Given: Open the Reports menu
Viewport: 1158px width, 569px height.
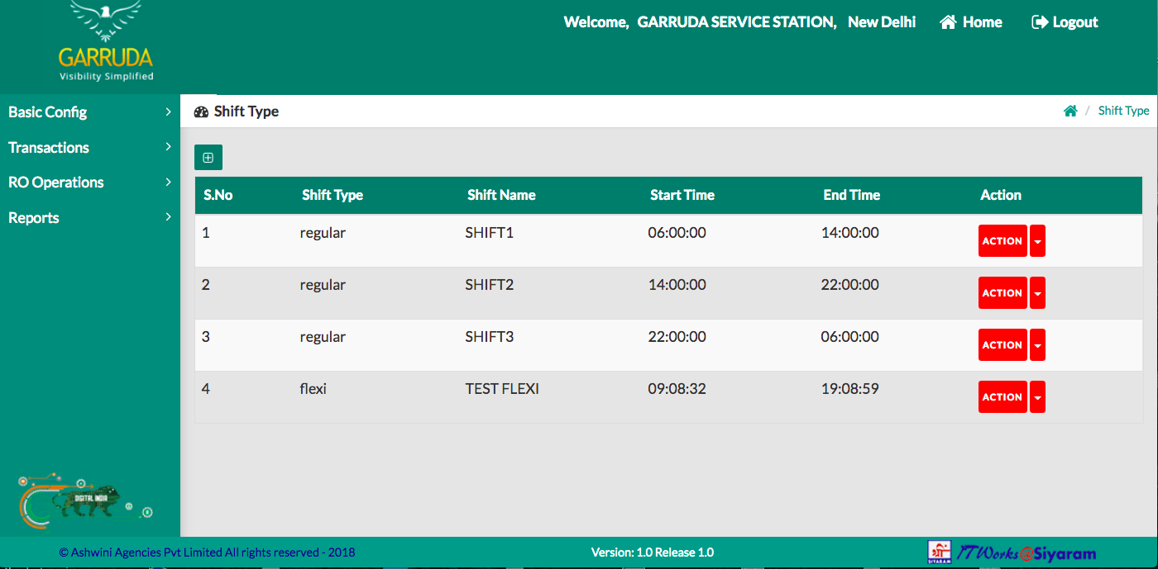Looking at the screenshot, I should point(90,218).
